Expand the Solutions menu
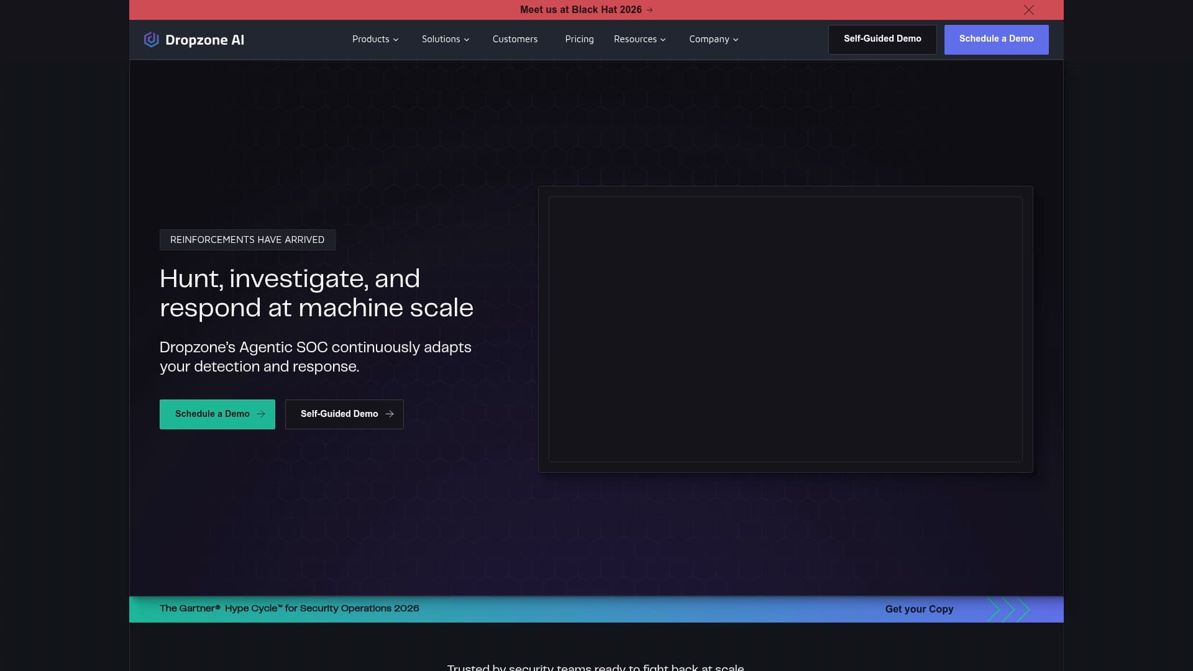Screen dimensions: 1193x671 (446, 39)
